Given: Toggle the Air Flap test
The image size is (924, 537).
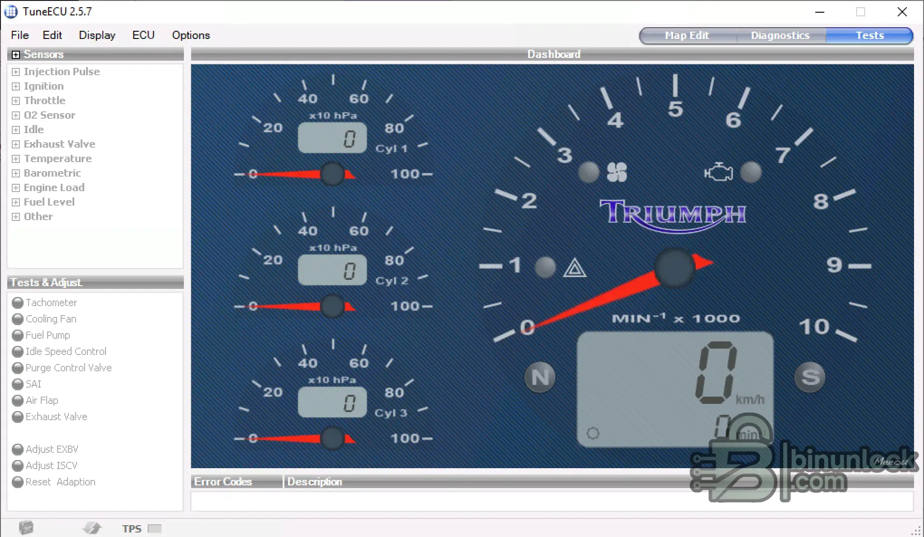Looking at the screenshot, I should [x=18, y=400].
